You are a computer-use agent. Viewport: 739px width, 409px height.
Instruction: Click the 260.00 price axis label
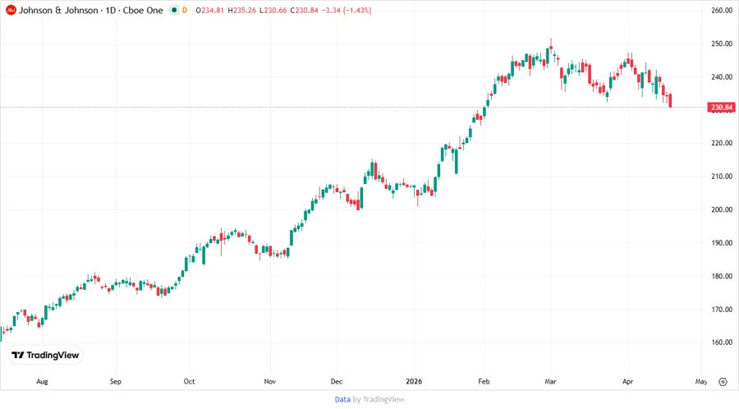pyautogui.click(x=722, y=11)
